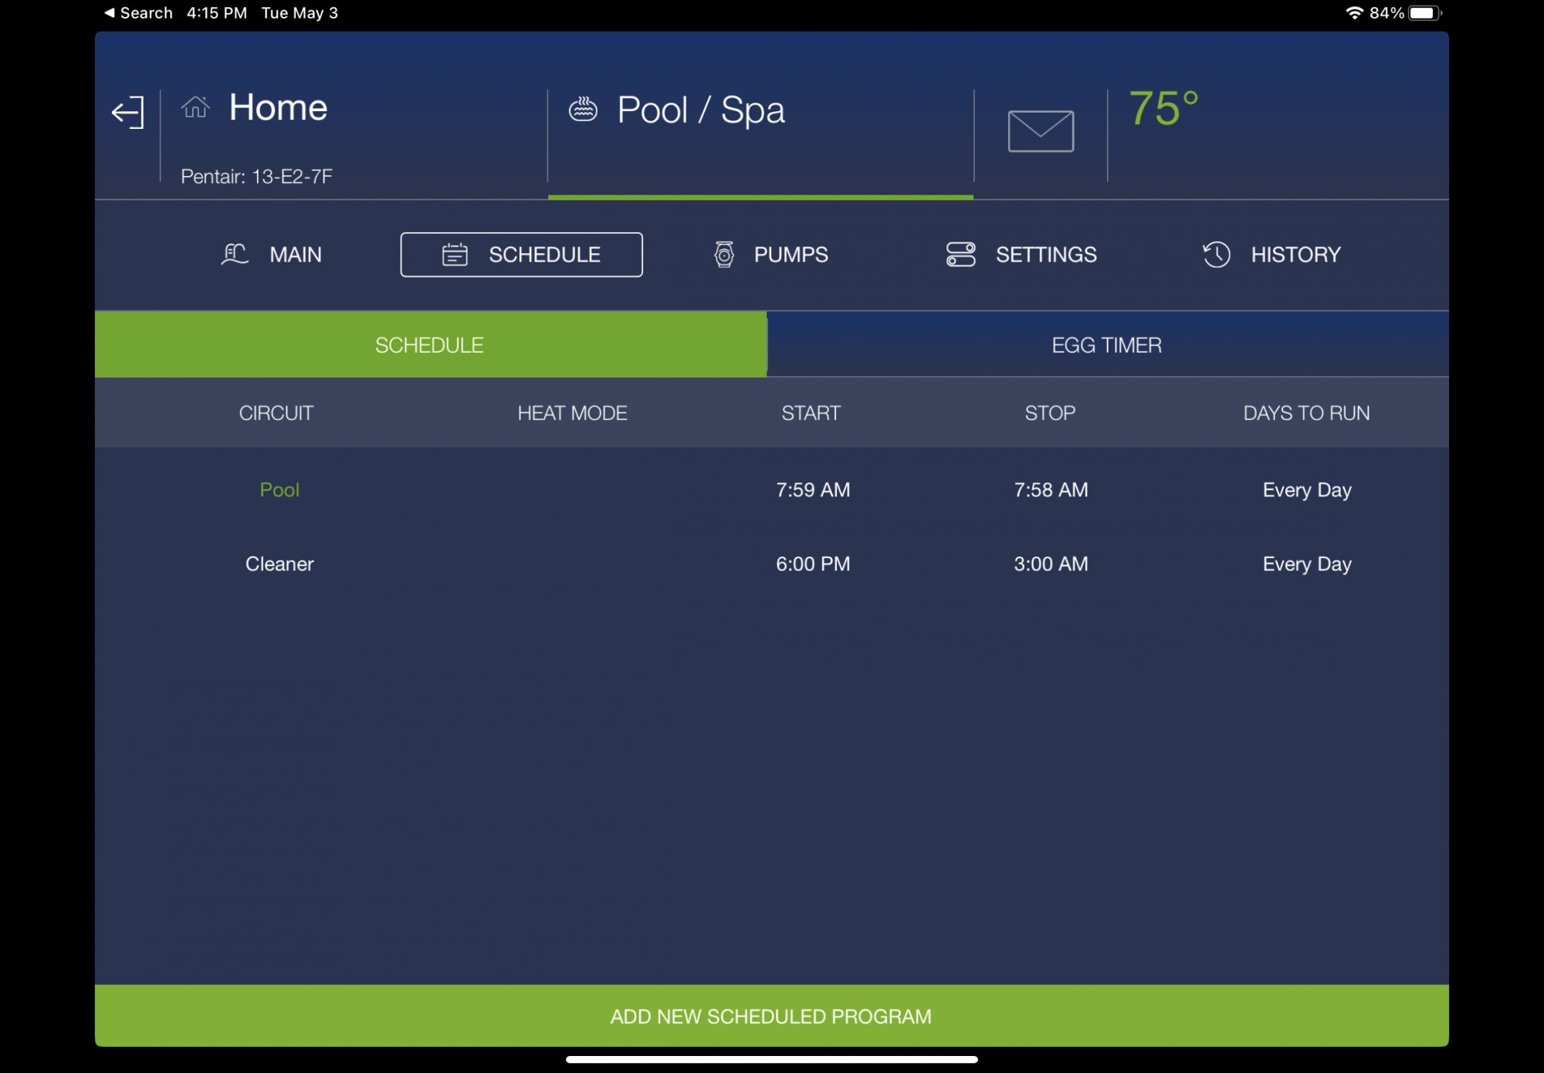This screenshot has height=1073, width=1544.
Task: Open the Home section
Action: [278, 107]
